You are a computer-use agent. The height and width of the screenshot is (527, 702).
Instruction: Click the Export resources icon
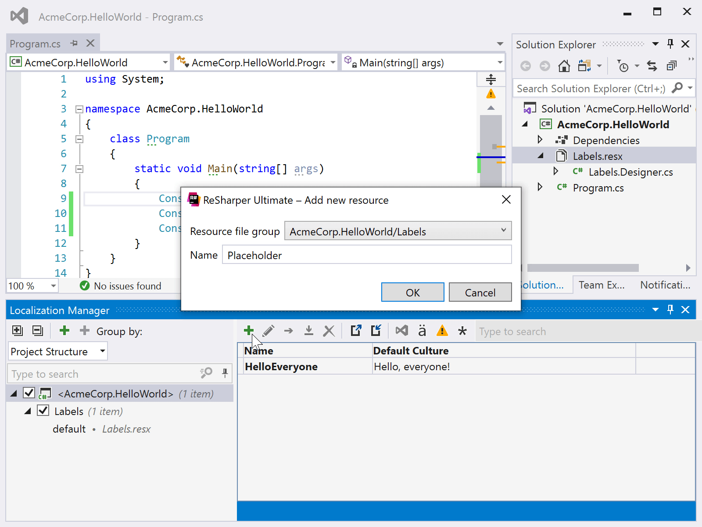click(x=356, y=330)
